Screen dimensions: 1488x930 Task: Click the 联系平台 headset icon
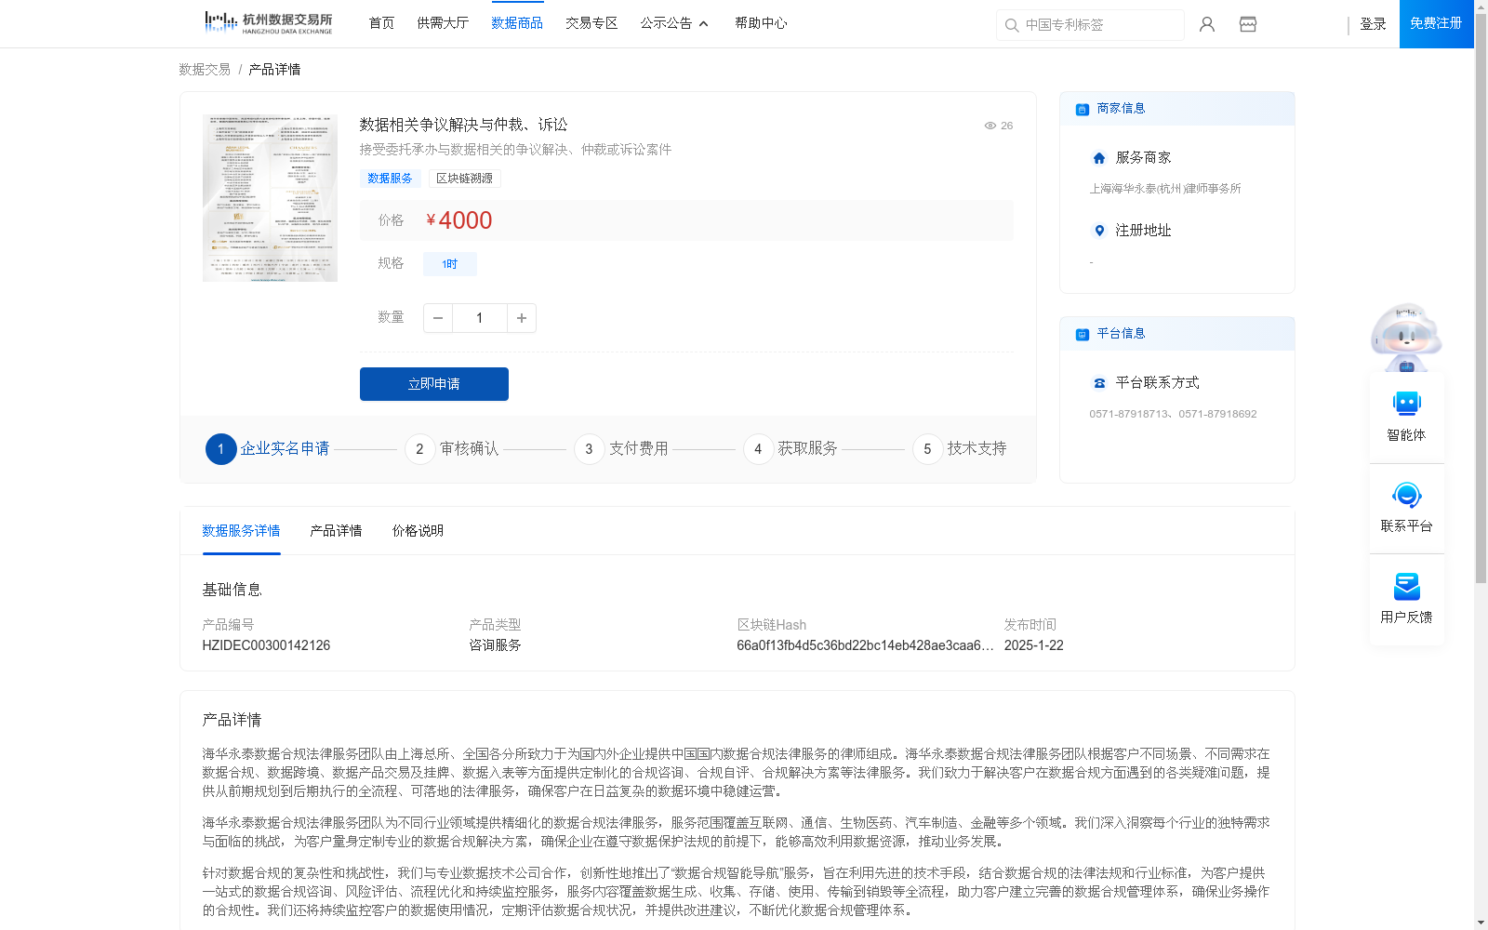point(1406,495)
